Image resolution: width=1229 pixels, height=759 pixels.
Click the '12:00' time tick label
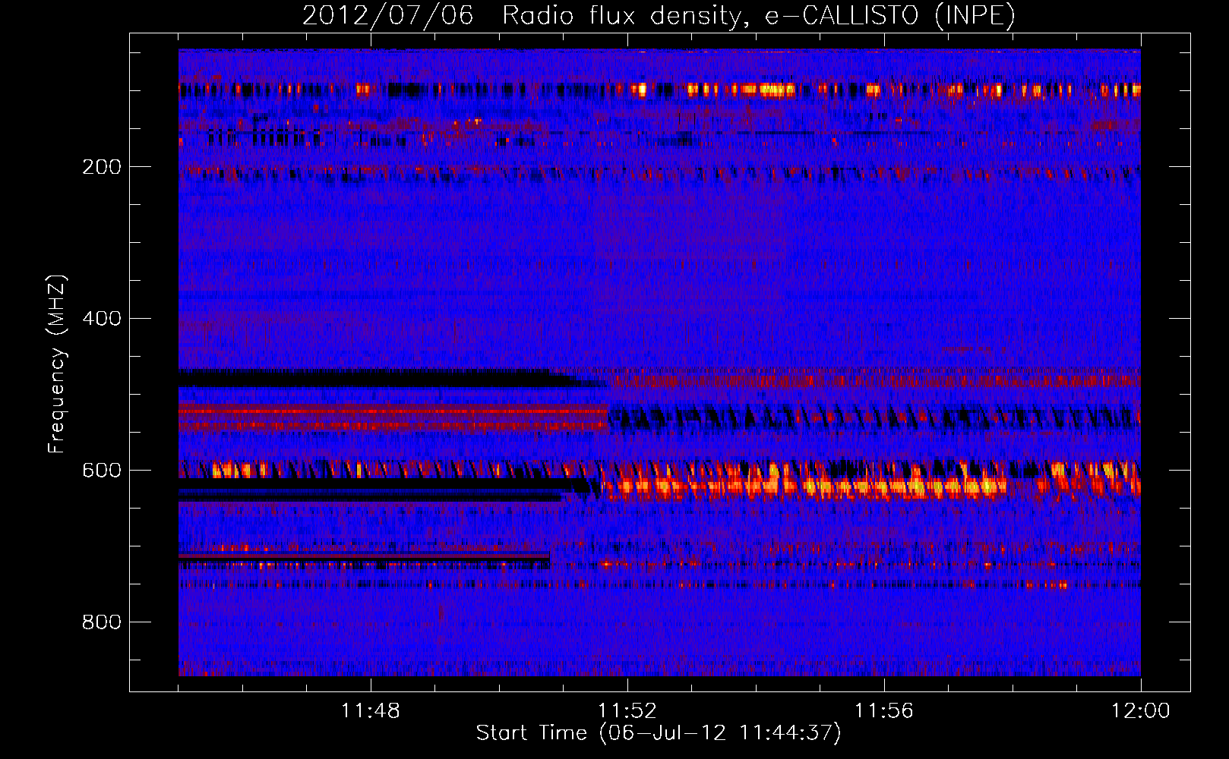point(1141,711)
